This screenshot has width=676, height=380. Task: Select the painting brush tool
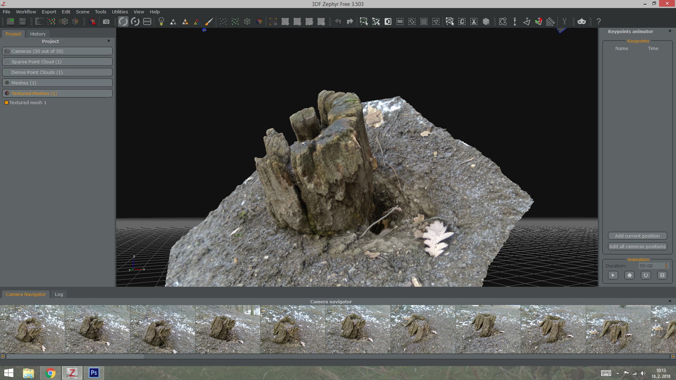[209, 21]
